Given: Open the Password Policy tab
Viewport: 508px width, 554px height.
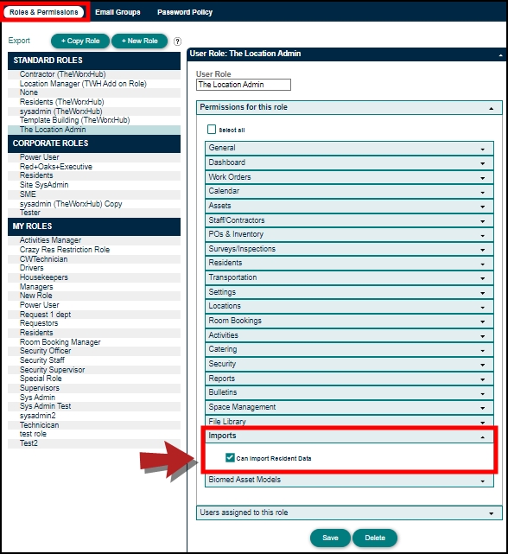Looking at the screenshot, I should click(x=185, y=12).
